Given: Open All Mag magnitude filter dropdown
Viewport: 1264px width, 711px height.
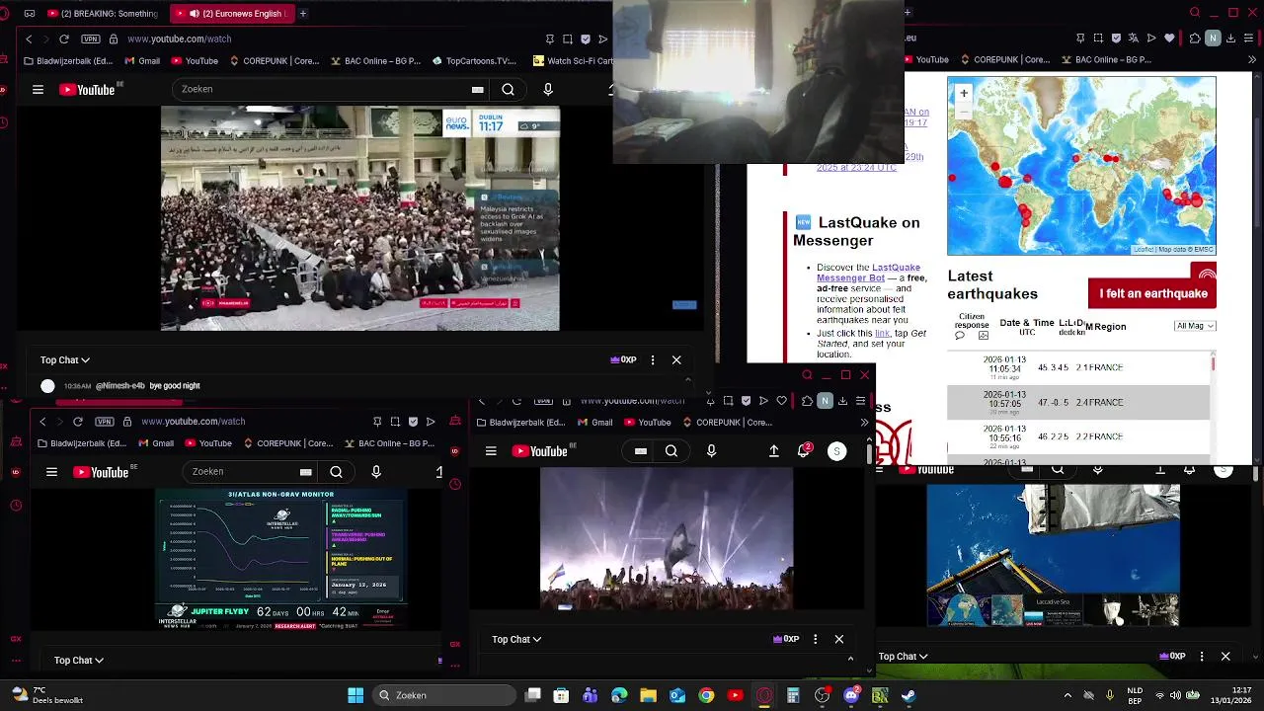Looking at the screenshot, I should tap(1195, 326).
